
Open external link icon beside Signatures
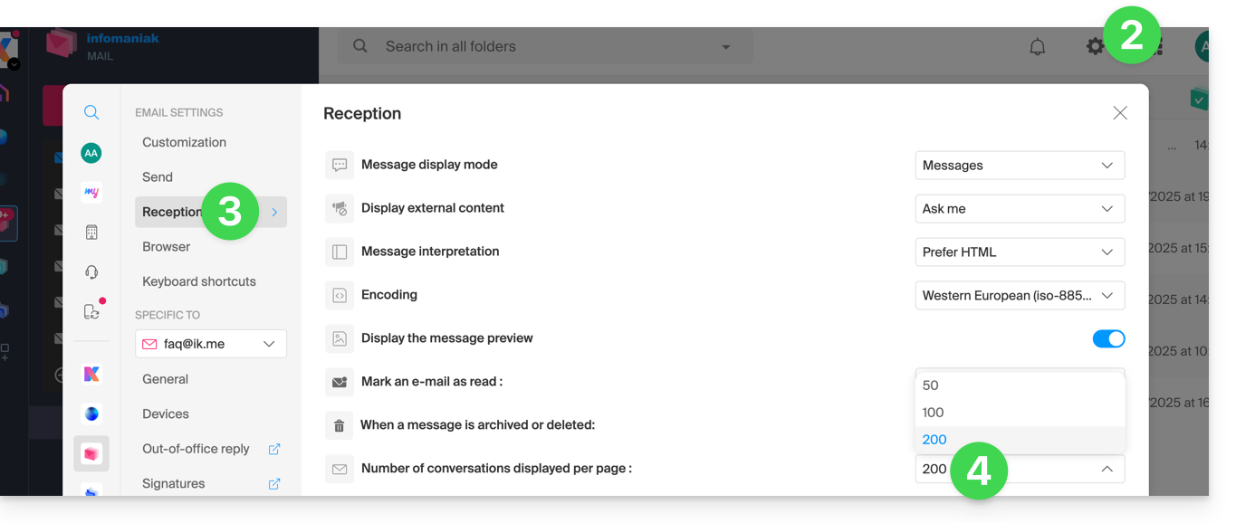[274, 484]
